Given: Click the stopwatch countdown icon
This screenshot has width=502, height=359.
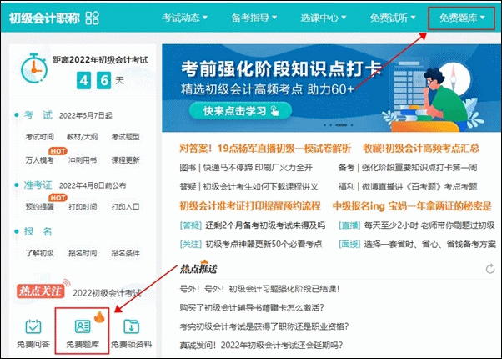Looking at the screenshot, I should coord(33,68).
